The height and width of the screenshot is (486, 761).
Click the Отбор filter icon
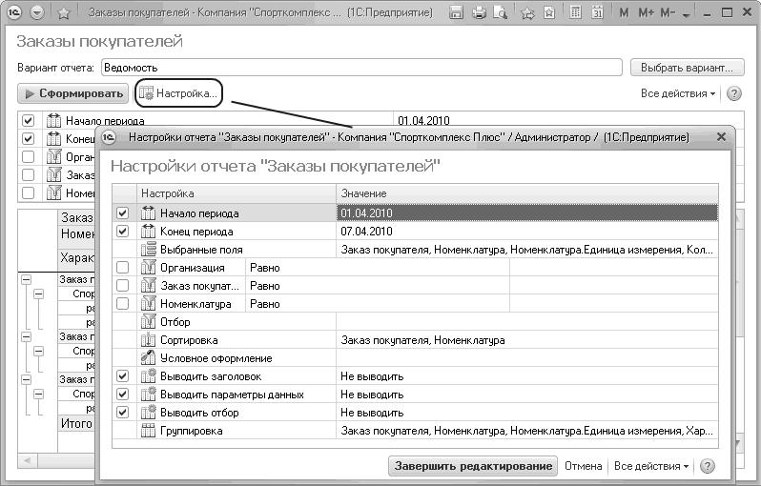[x=148, y=321]
